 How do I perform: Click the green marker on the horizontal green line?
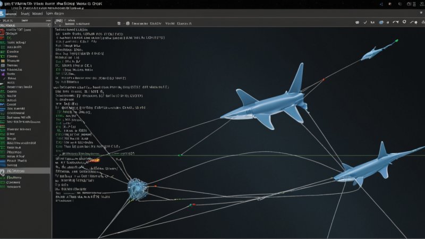179,155
